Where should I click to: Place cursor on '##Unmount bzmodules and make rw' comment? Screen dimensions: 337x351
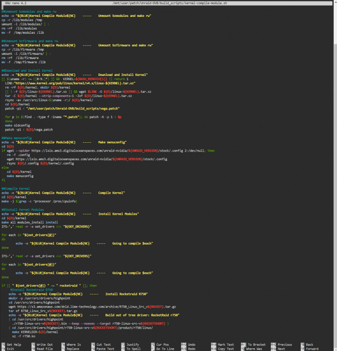[29, 11]
